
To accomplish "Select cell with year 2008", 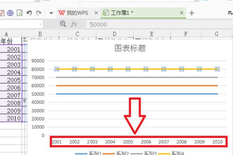I will tap(11, 103).
